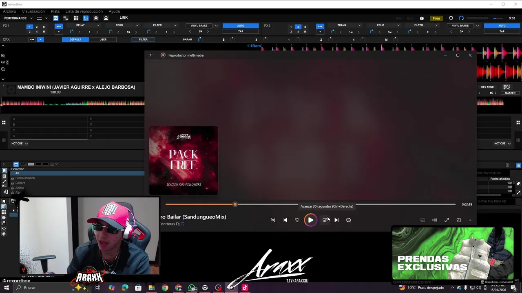Open mini player mode in media player
Image resolution: width=522 pixels, height=293 pixels.
pyautogui.click(x=458, y=220)
